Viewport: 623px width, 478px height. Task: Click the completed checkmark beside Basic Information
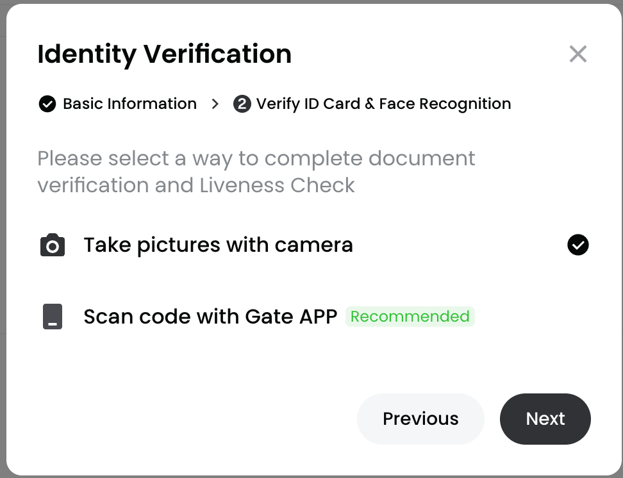47,104
